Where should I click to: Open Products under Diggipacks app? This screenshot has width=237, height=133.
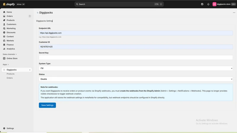(x=10, y=74)
